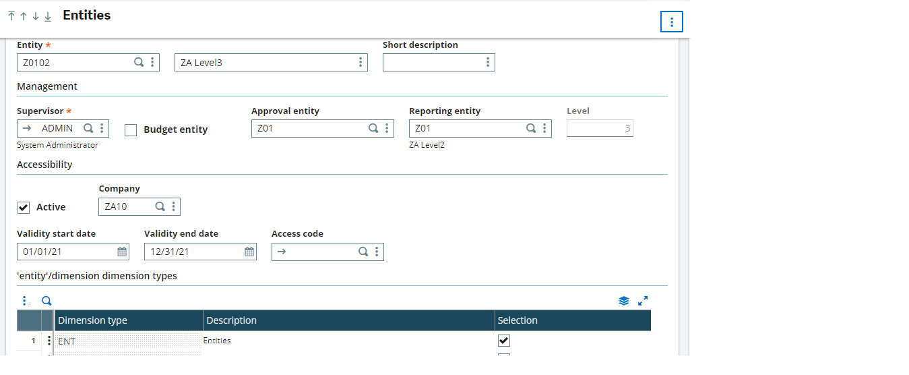
Task: Open the top-right three-dot actions menu
Action: 672,22
